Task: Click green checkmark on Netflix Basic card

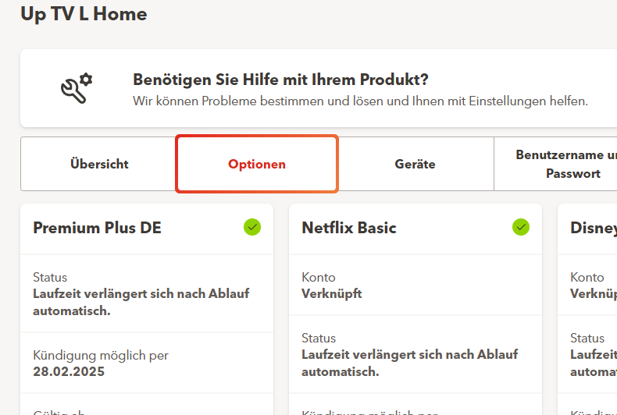Action: coord(520,227)
